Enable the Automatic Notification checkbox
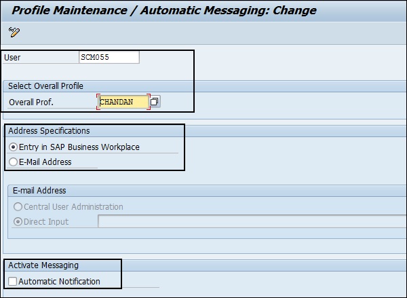 click(13, 281)
